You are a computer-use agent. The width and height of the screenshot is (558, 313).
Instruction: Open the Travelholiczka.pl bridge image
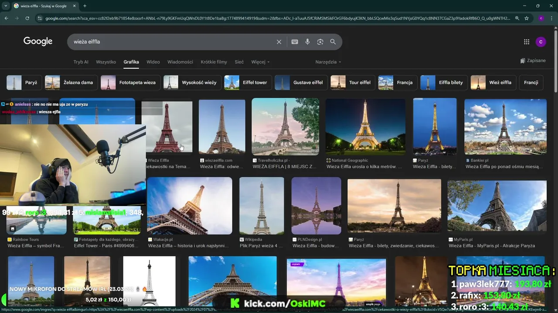(286, 127)
